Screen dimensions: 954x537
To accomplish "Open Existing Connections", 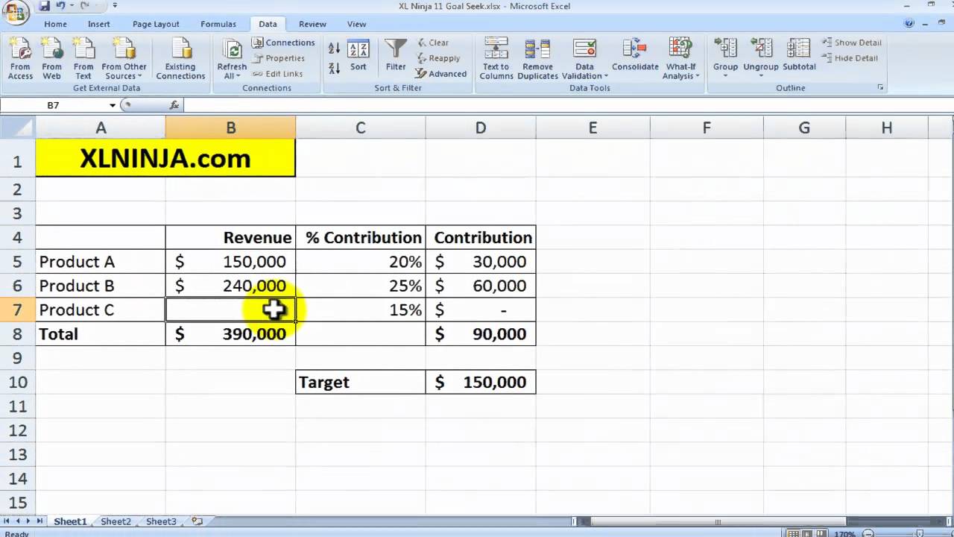I will click(x=180, y=59).
